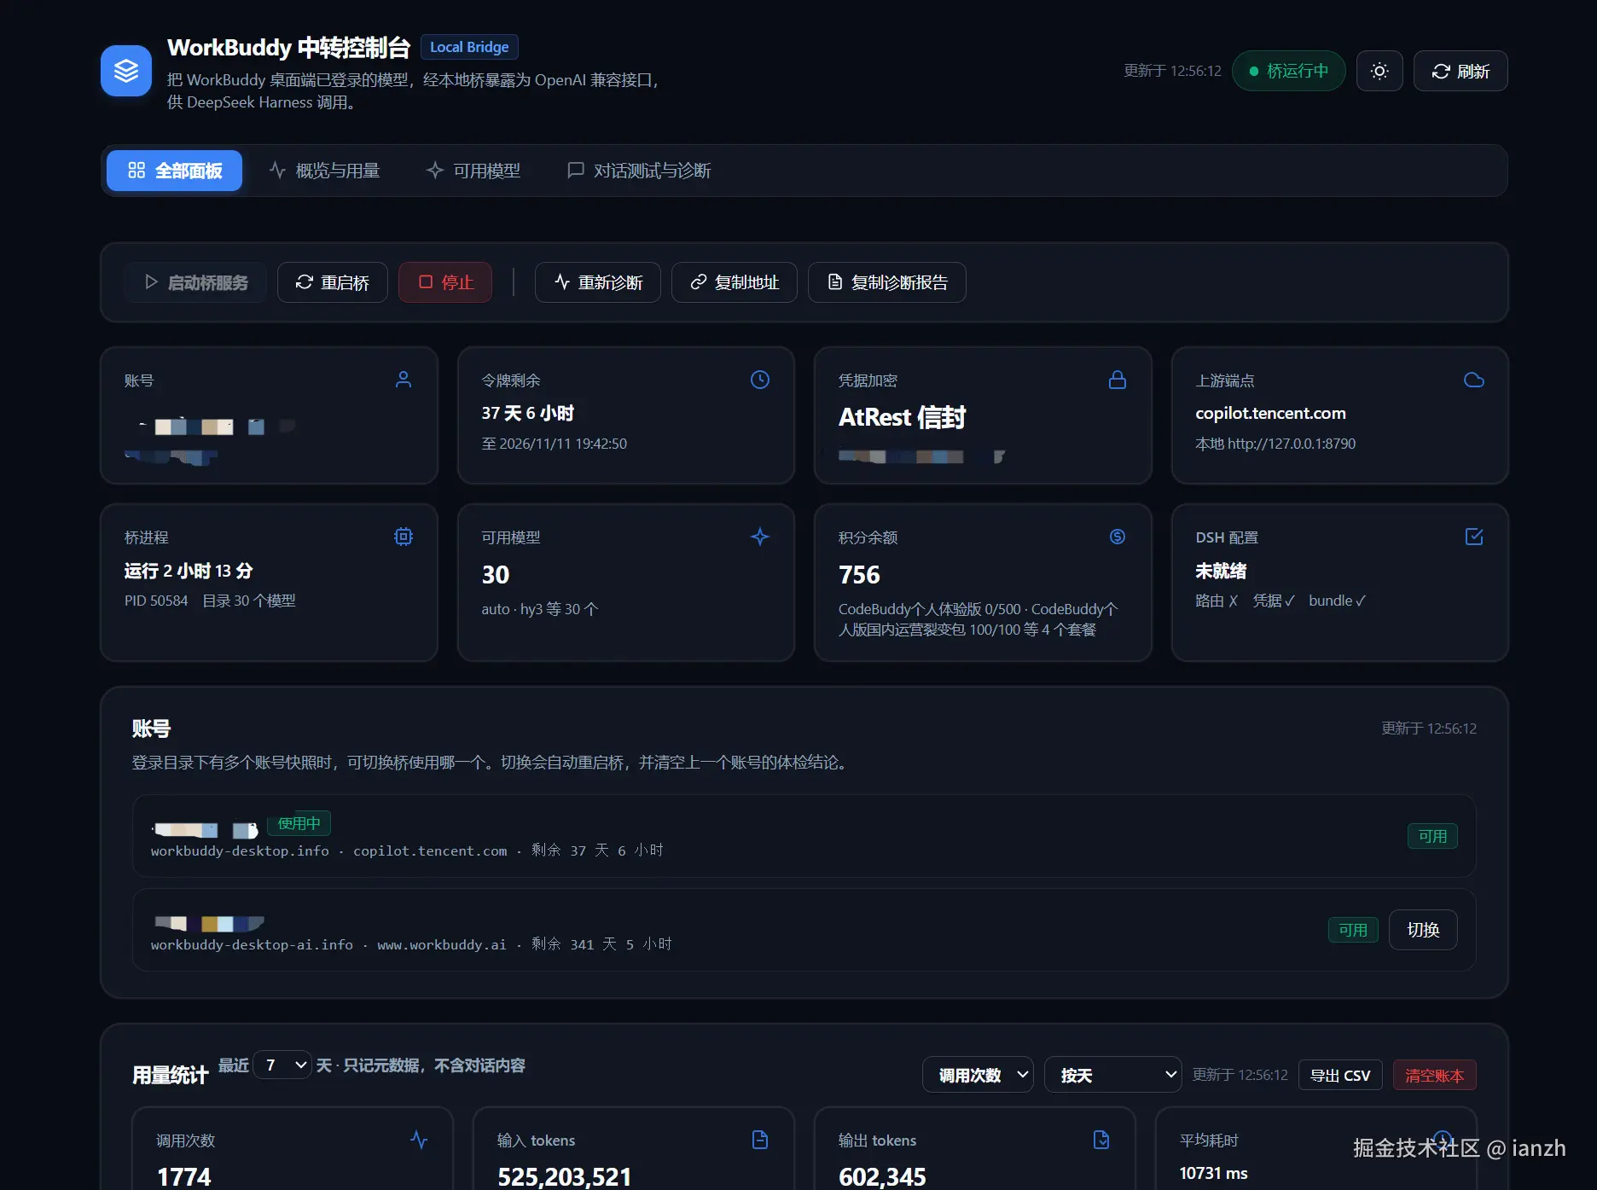
Task: Switch to 对话测试与诊断 tab
Action: [639, 171]
